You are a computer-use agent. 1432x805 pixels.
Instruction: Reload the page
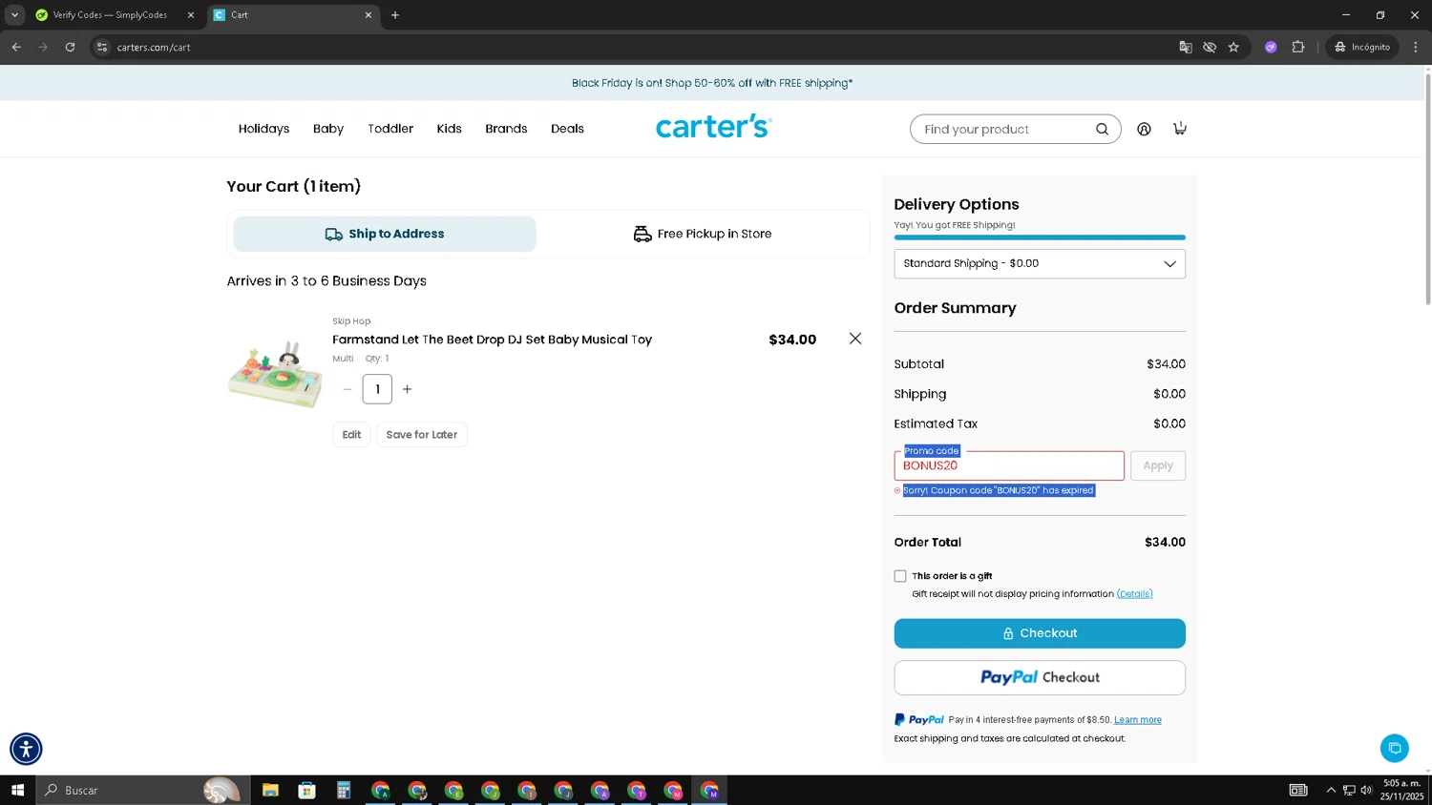click(x=70, y=47)
